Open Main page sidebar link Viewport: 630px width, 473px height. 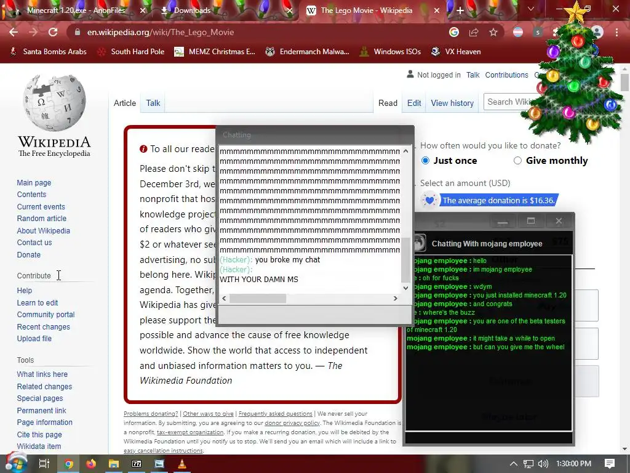click(34, 182)
